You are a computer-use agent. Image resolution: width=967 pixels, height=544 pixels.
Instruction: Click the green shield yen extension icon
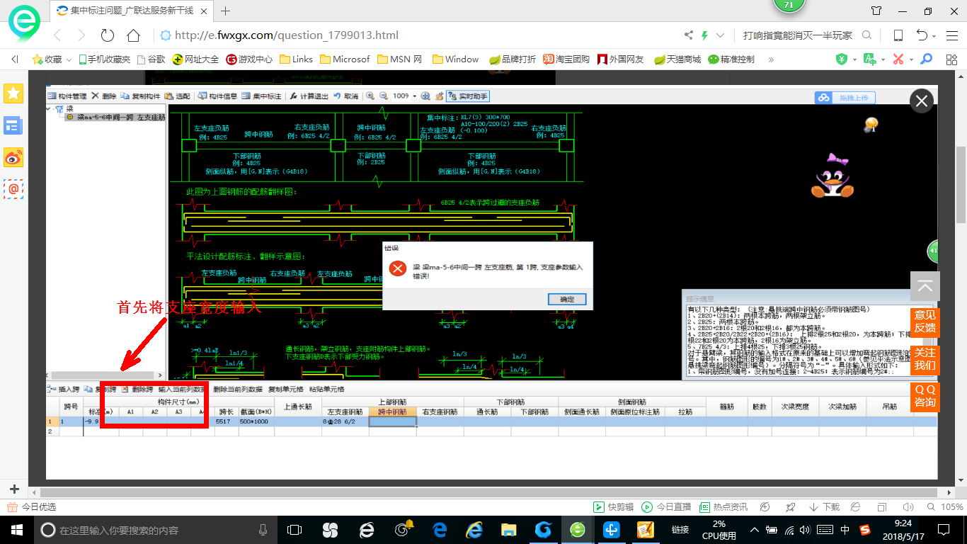[842, 59]
